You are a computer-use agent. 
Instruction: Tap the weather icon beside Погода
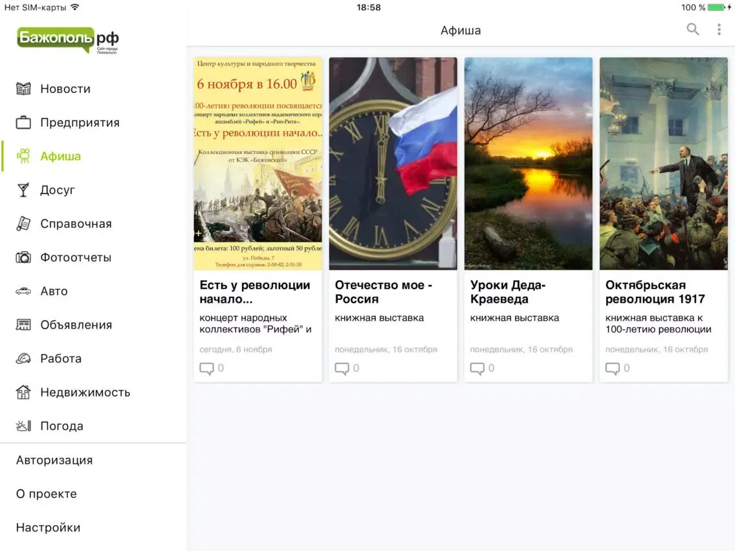[x=23, y=426]
